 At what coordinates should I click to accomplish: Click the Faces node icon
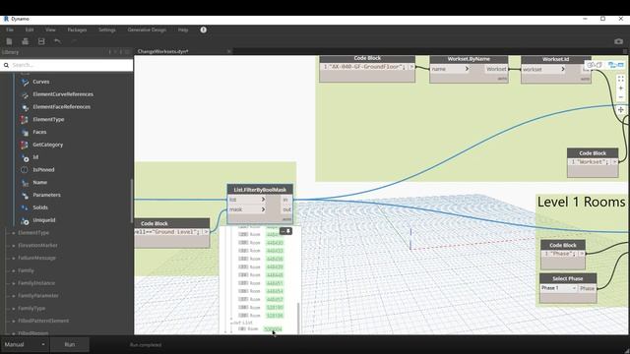tap(25, 132)
